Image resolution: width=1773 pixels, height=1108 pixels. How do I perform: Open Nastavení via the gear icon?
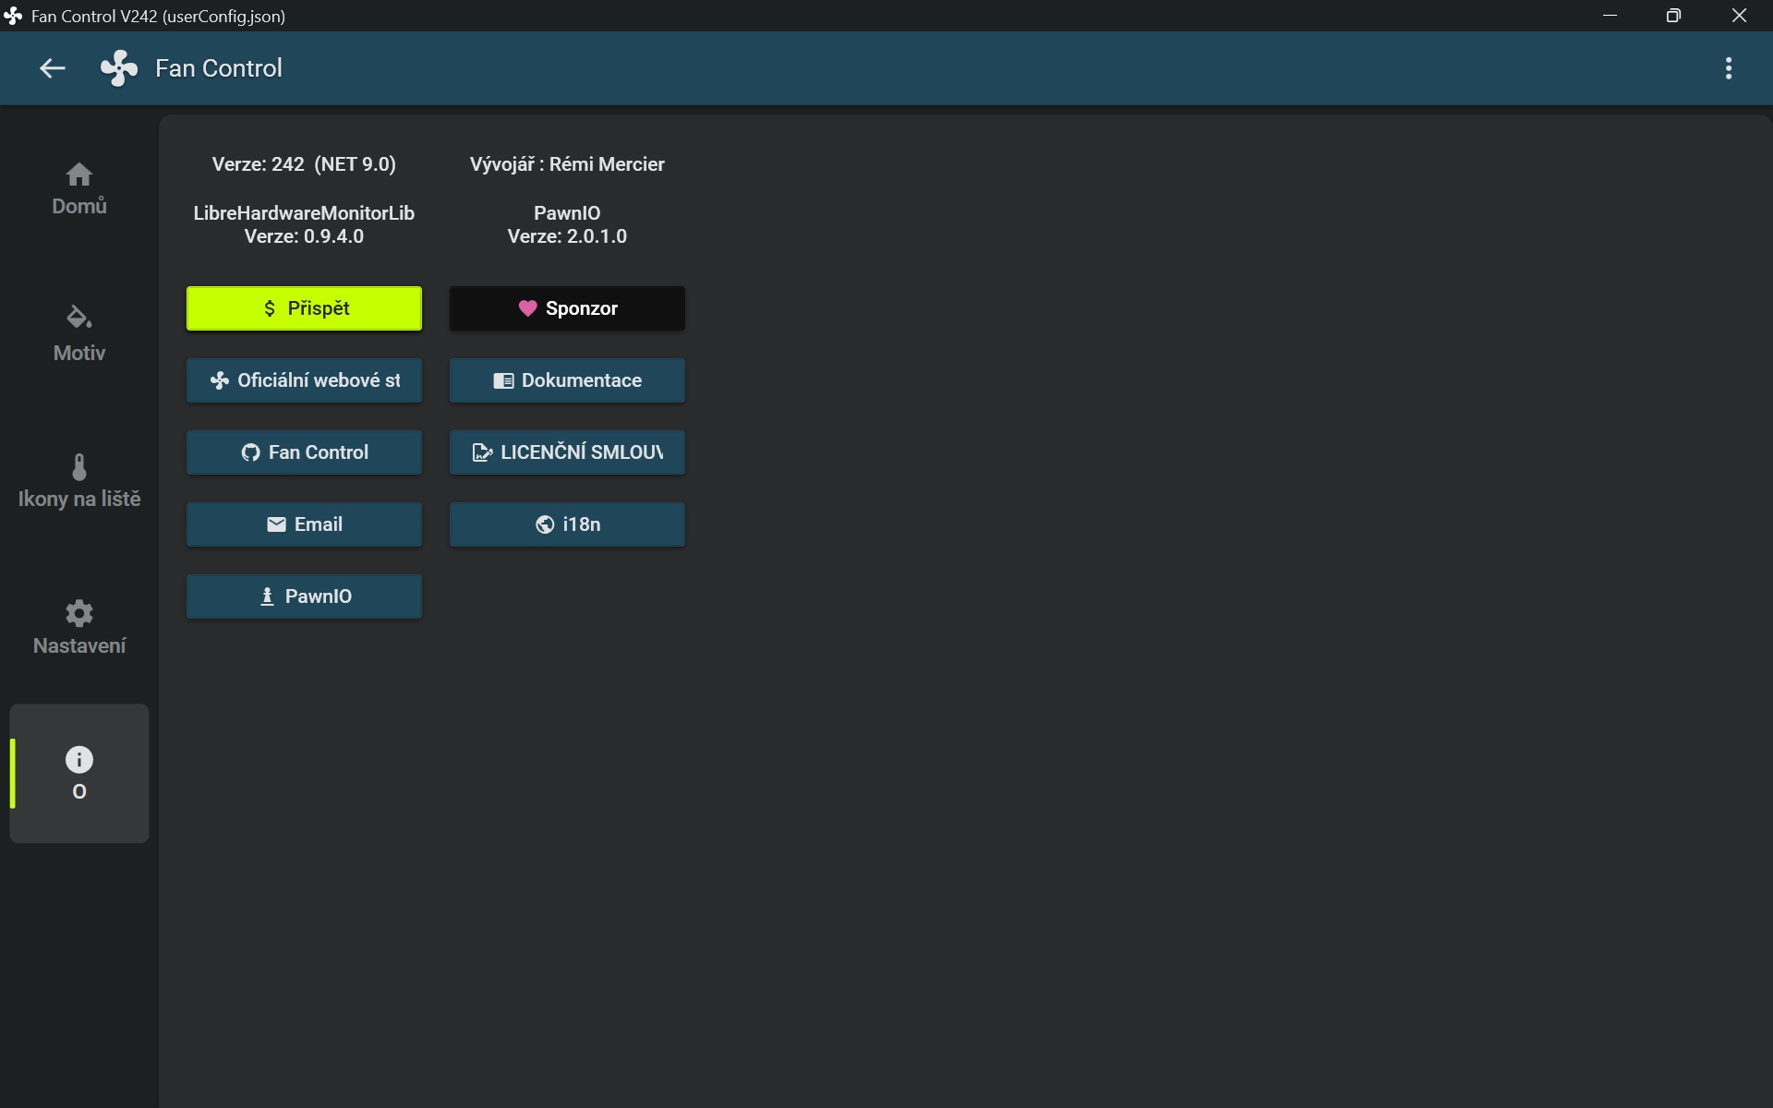(79, 614)
